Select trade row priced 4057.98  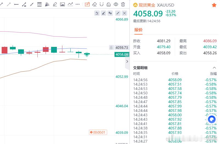coord(175,111)
